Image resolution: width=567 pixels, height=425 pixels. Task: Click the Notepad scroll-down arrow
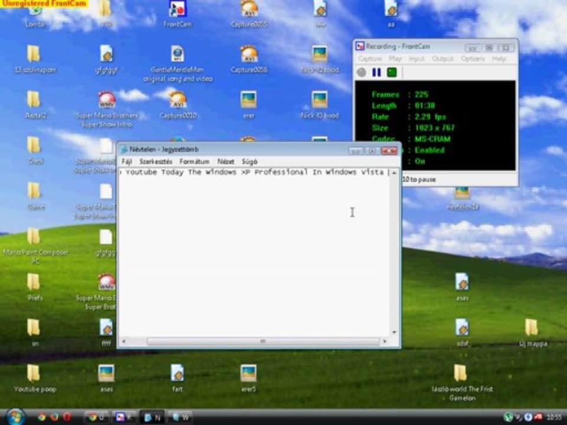pyautogui.click(x=394, y=332)
